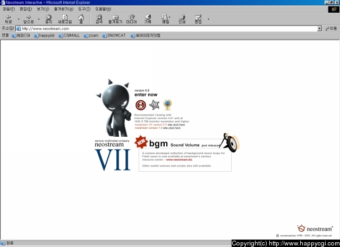The image size is (340, 247).
Task: Click the Back (뒤로) toolbar button
Action: [x=8, y=19]
